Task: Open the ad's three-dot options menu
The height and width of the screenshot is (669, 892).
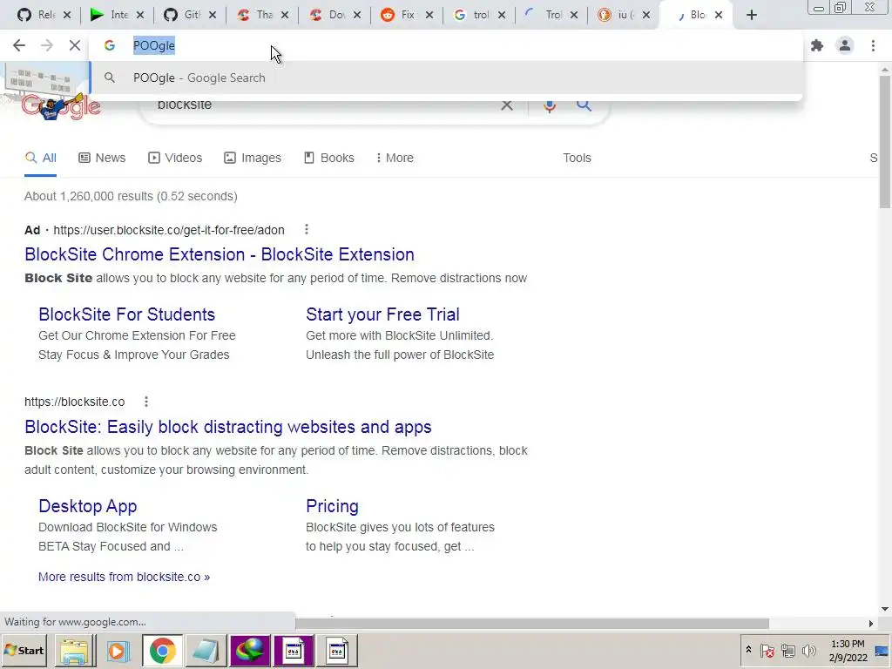Action: [x=307, y=229]
